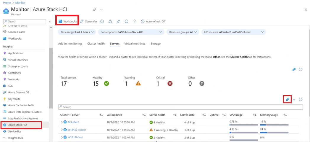Click refresh icon above the summary tiles

301,69
